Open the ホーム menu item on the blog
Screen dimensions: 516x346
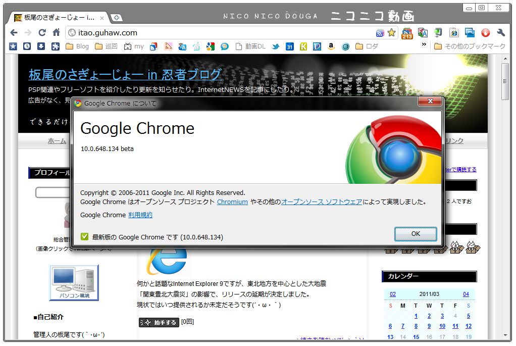[57, 141]
